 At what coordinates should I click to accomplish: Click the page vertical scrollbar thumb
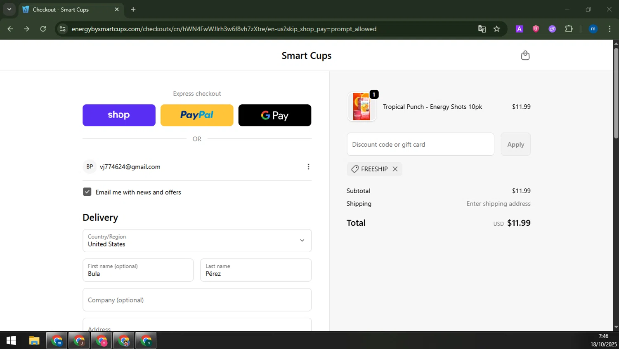616,93
